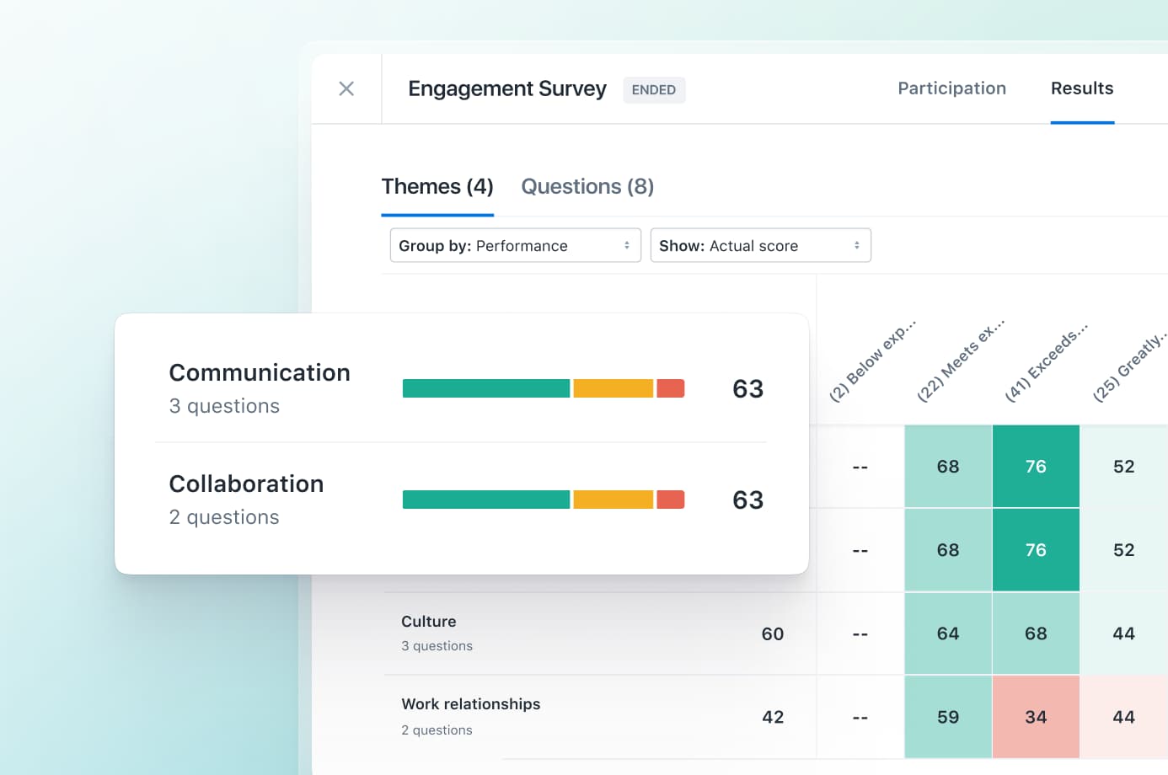Click the (22) Meets ex... column header
The width and height of the screenshot is (1168, 775).
(960, 361)
